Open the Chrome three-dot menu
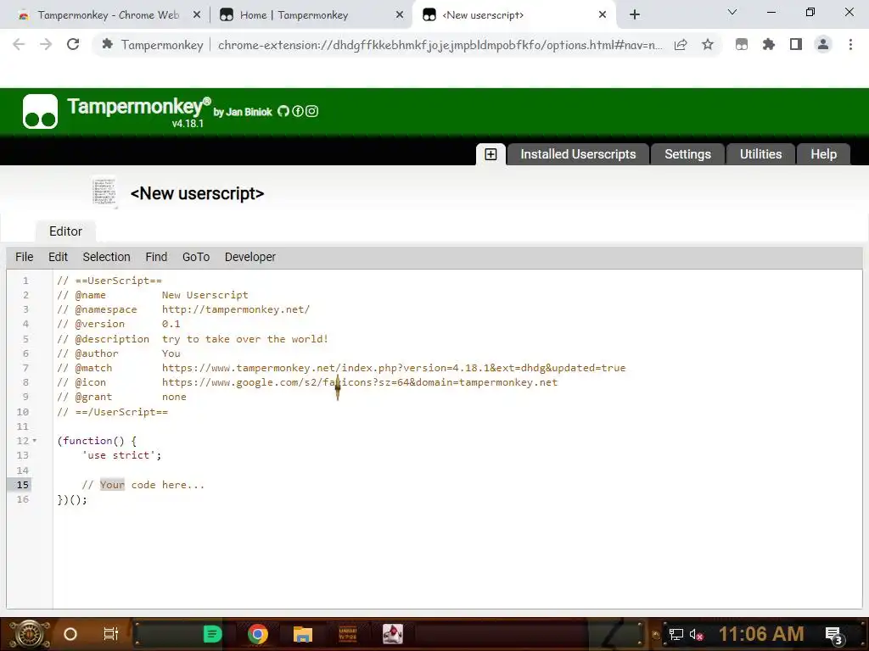 pyautogui.click(x=850, y=45)
